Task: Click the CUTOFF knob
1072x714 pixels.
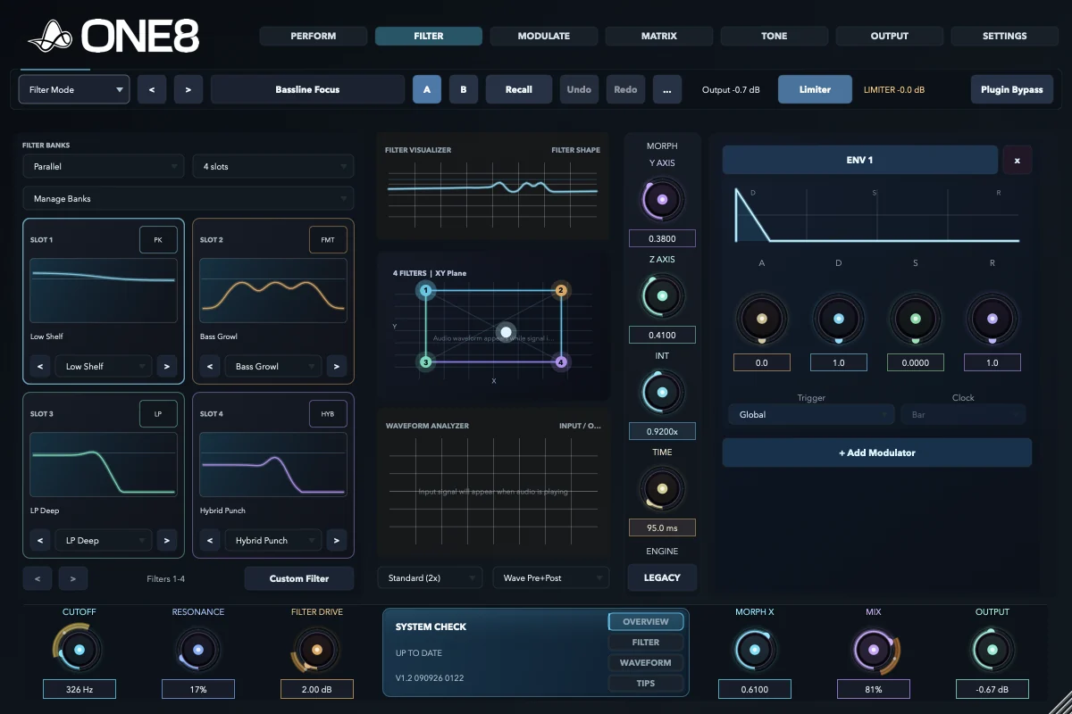Action: pos(79,650)
